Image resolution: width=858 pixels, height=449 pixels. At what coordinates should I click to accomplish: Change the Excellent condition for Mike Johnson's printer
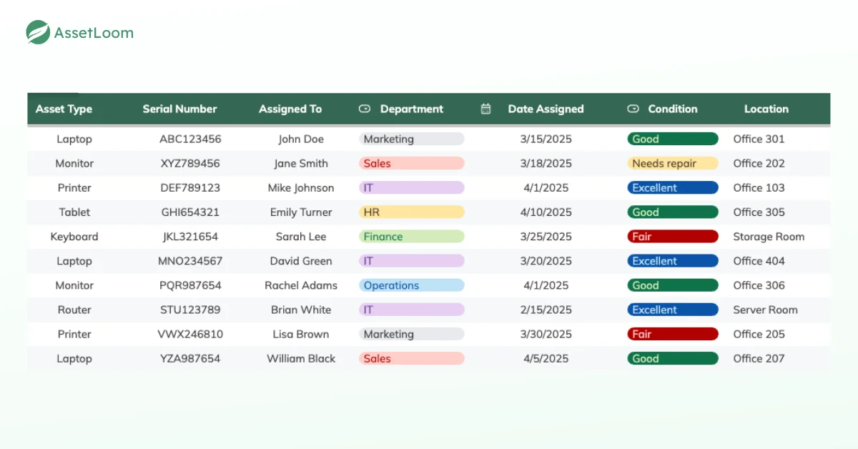click(673, 188)
